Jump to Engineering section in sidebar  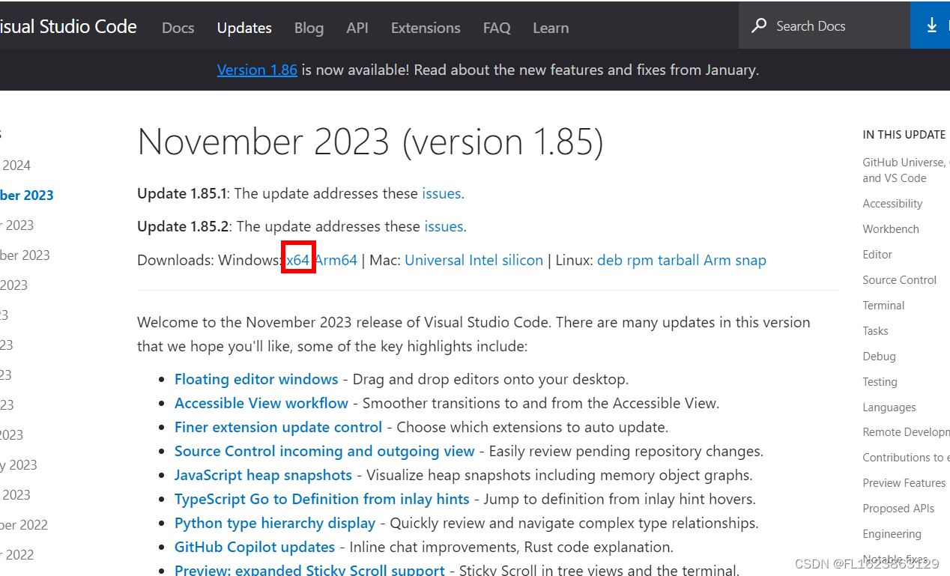tap(892, 534)
